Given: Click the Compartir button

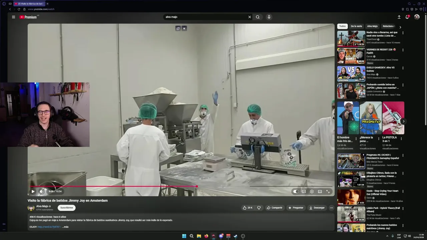Looking at the screenshot, I should (x=274, y=208).
